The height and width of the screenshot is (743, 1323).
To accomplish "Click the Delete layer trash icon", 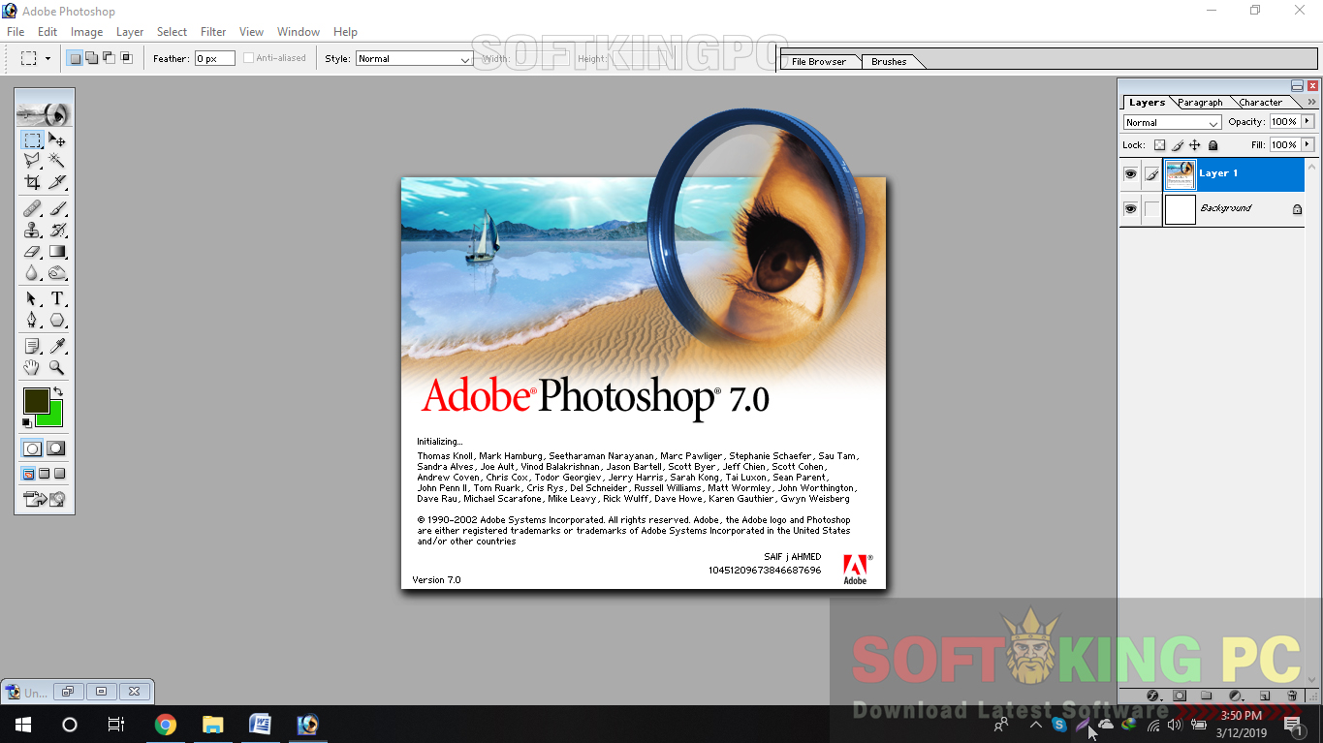I will (1291, 696).
